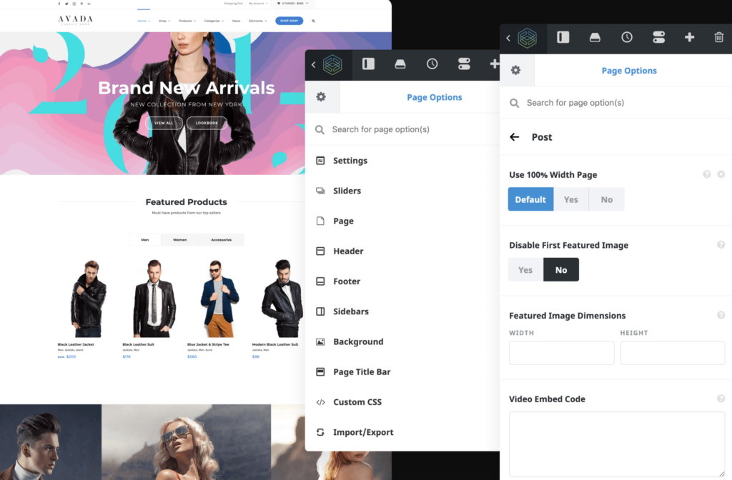Click the AVADA Classic Shop logo
The image size is (732, 480).
75,20
